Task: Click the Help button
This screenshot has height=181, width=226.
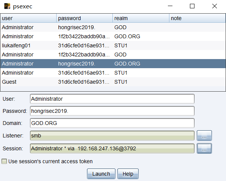Action: pos(128,174)
